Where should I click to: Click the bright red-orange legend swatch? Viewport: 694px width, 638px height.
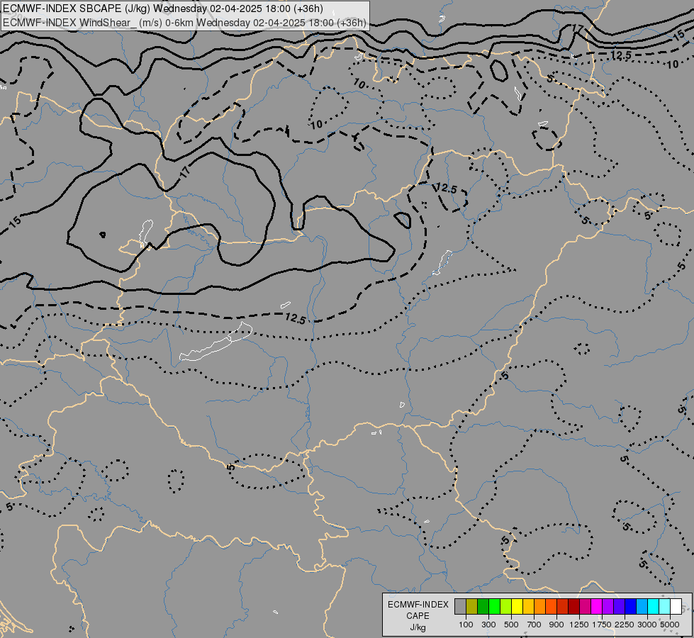551,607
